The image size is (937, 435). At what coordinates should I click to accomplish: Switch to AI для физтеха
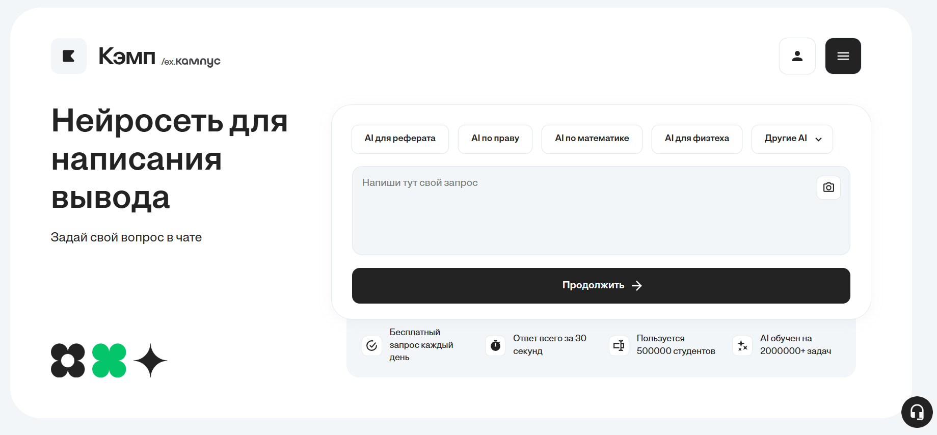pos(697,139)
